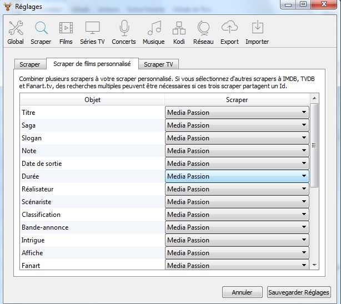Expand the Durée scraper dropdown
Screen dimensions: 341x304
237,176
